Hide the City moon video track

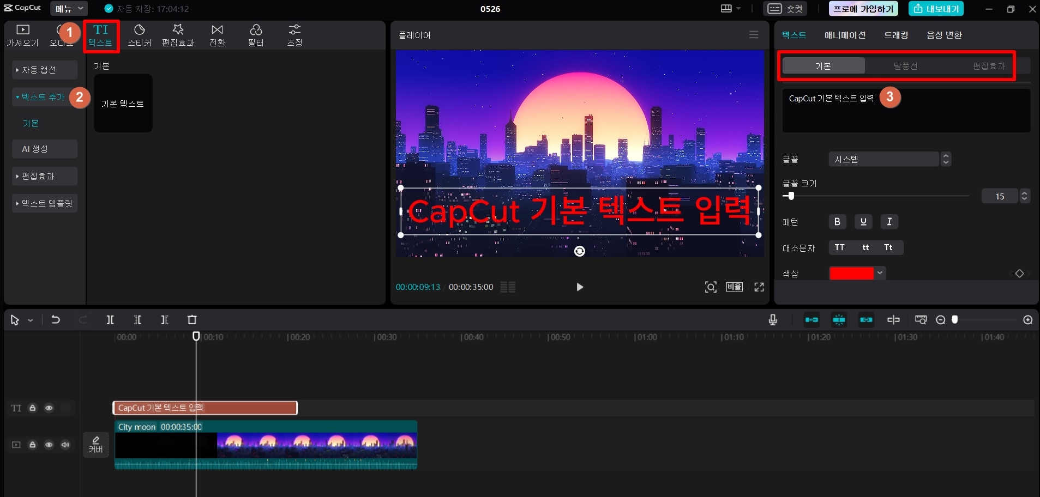pyautogui.click(x=49, y=445)
